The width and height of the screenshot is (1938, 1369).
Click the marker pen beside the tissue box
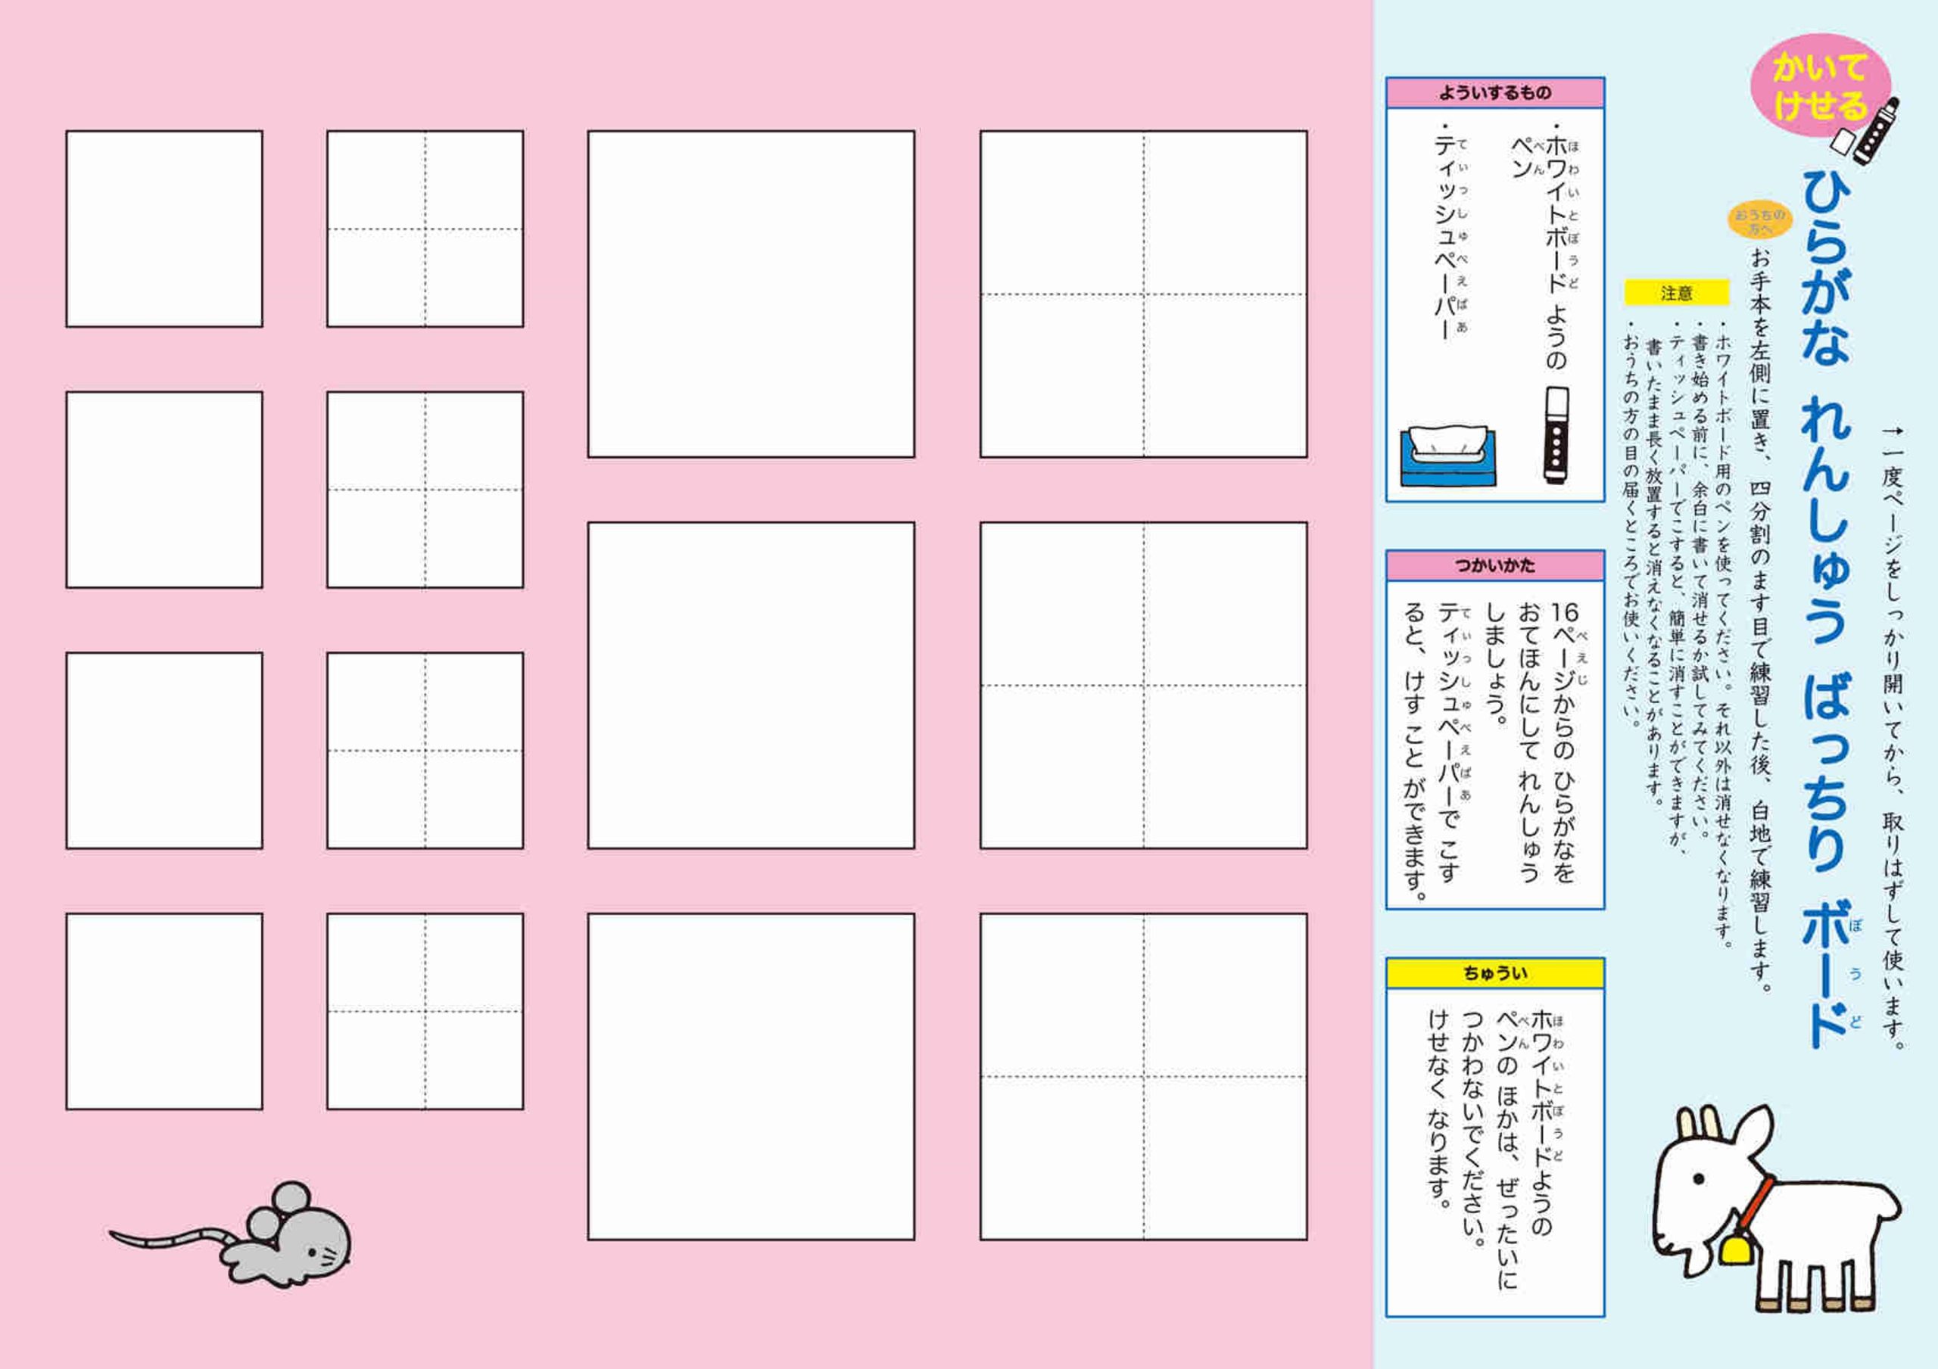coord(1556,435)
